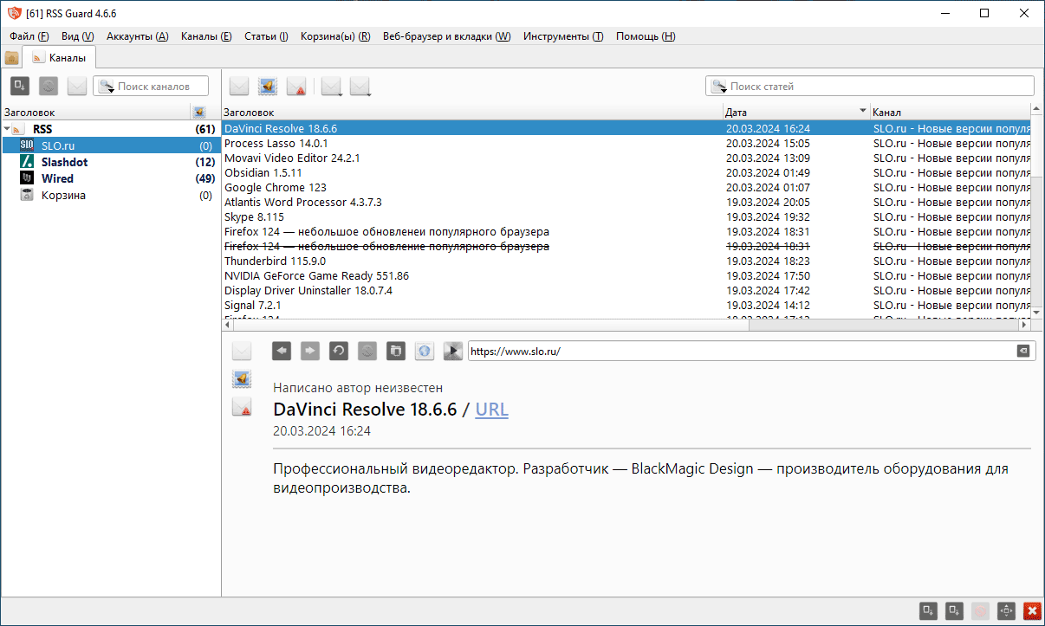Open the discover feeds globe icon
1045x626 pixels.
[422, 351]
